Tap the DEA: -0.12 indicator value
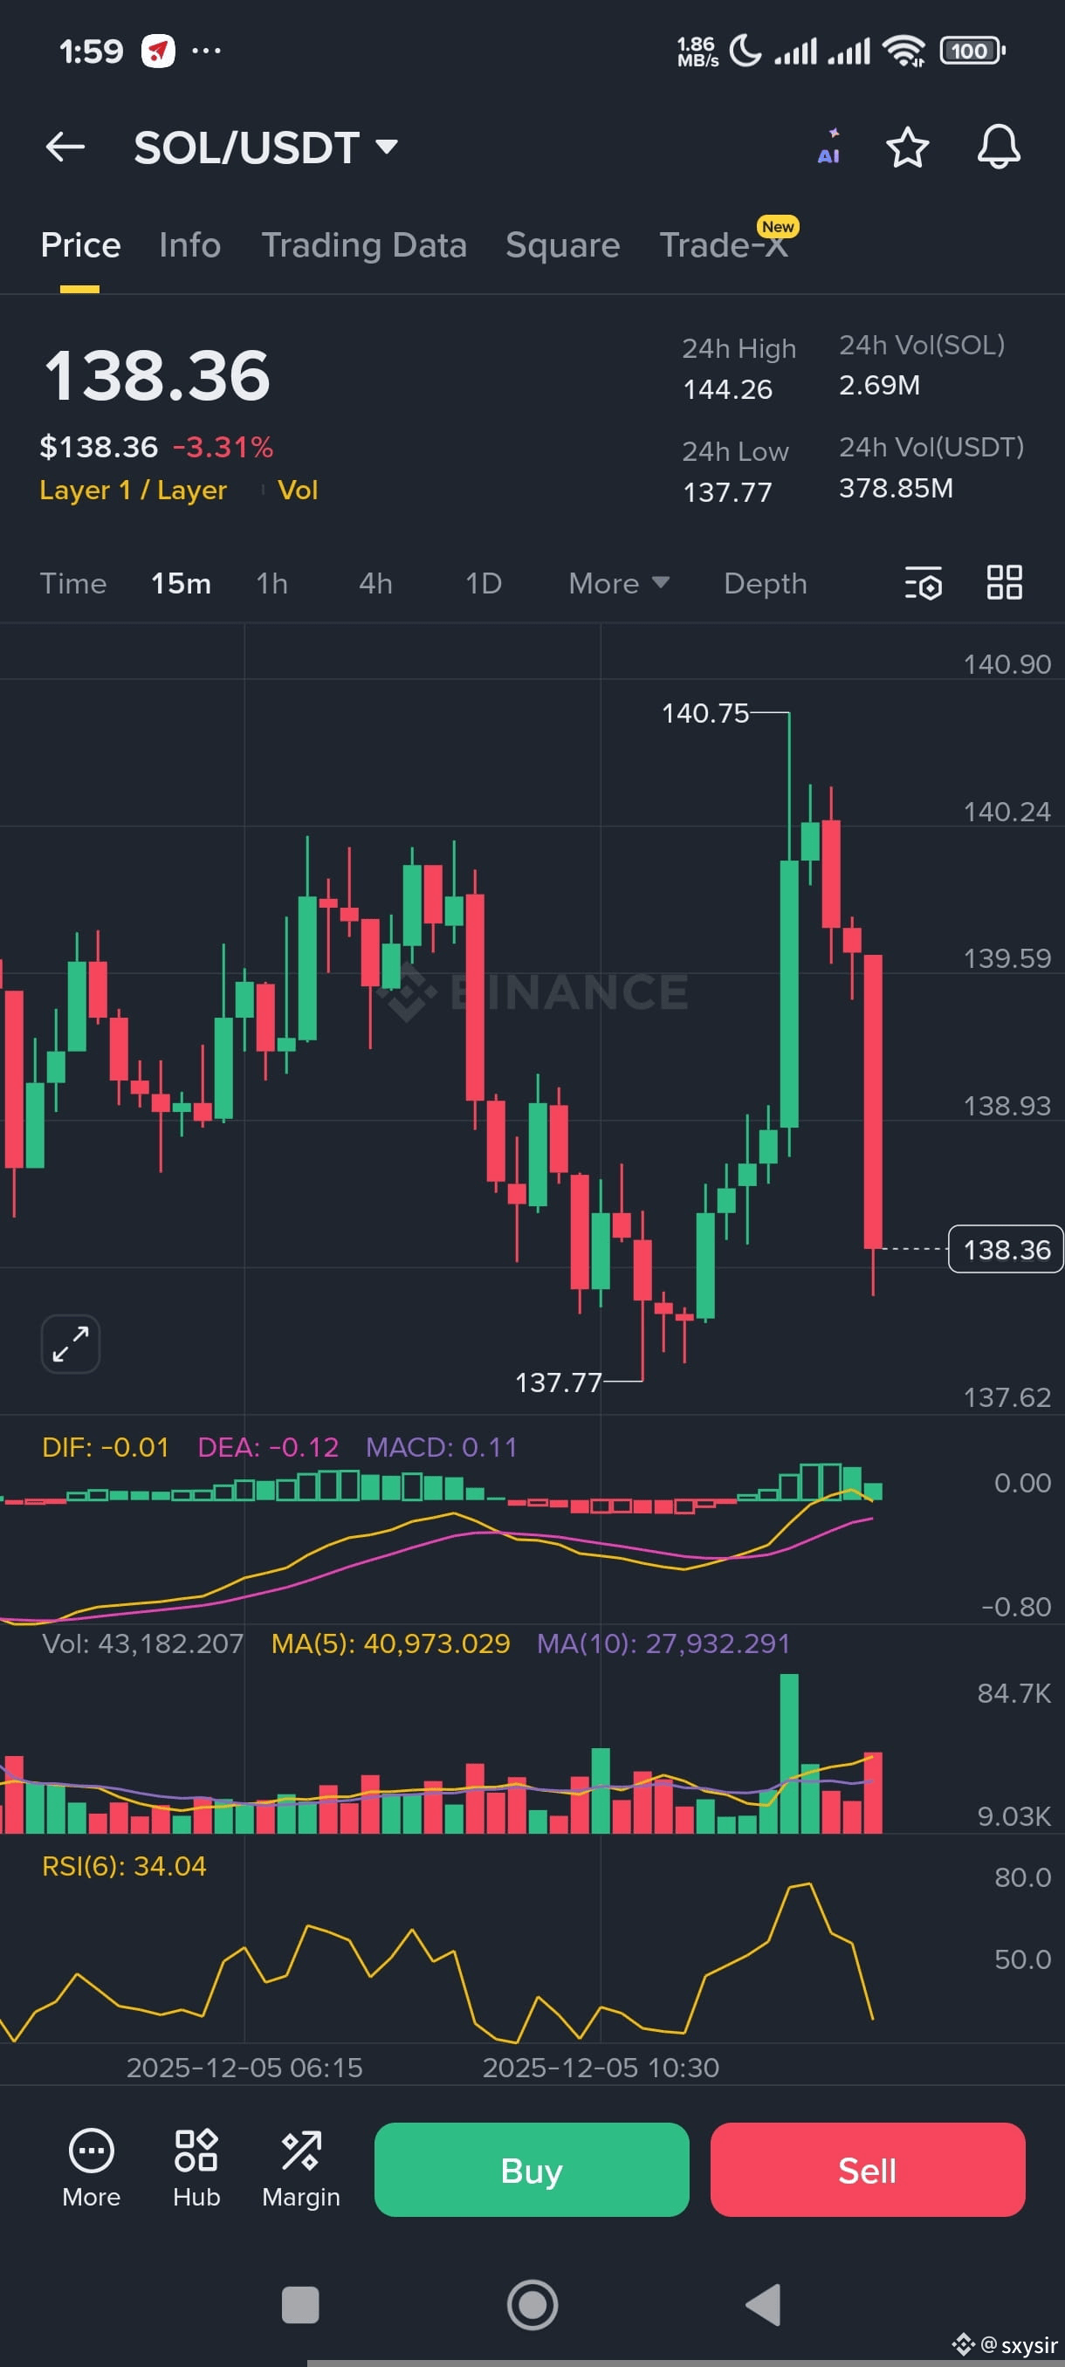The height and width of the screenshot is (2367, 1065). point(268,1447)
